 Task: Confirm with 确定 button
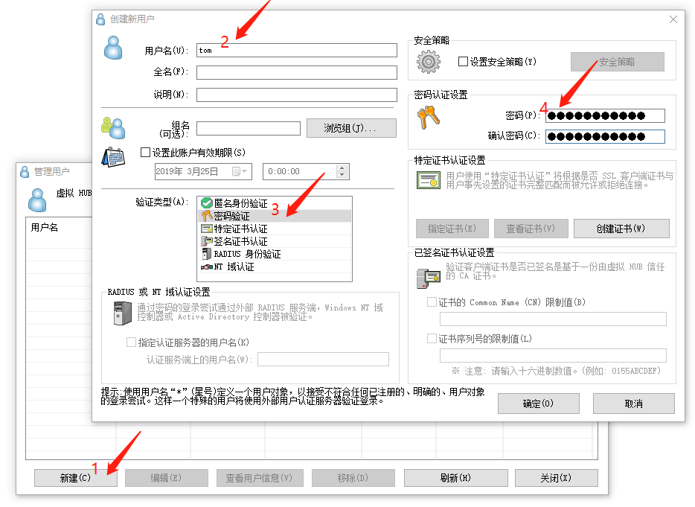pyautogui.click(x=539, y=404)
